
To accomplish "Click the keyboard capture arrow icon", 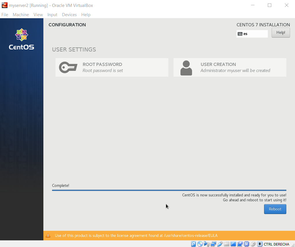I will click(x=260, y=244).
